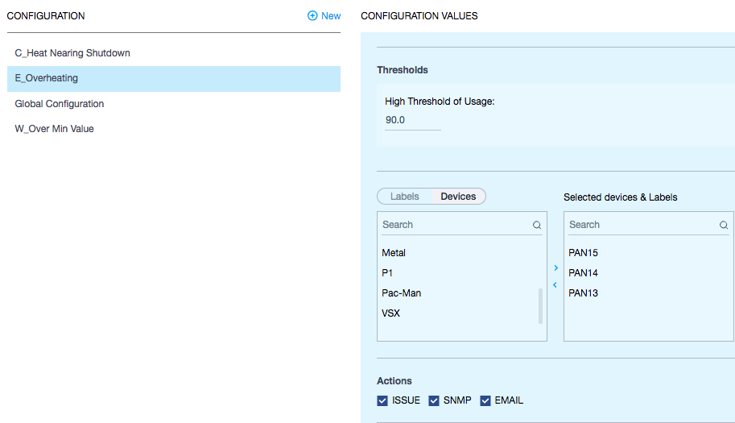Select the Devices tab
Image resolution: width=735 pixels, height=423 pixels.
coord(458,197)
